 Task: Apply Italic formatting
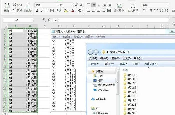(42, 10)
